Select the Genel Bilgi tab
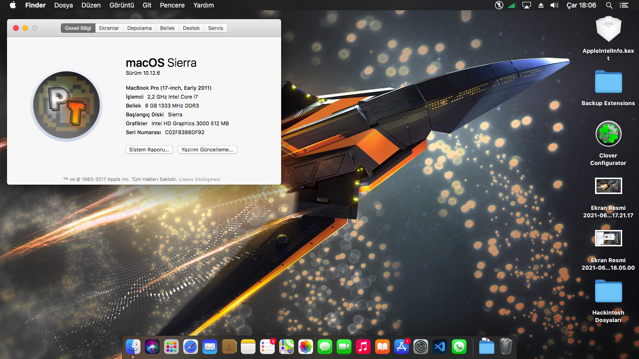639x359 pixels. pyautogui.click(x=78, y=28)
